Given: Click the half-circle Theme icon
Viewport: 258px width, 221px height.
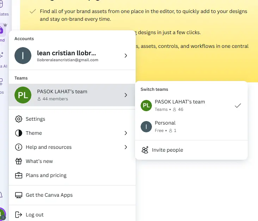Looking at the screenshot, I should tap(19, 133).
